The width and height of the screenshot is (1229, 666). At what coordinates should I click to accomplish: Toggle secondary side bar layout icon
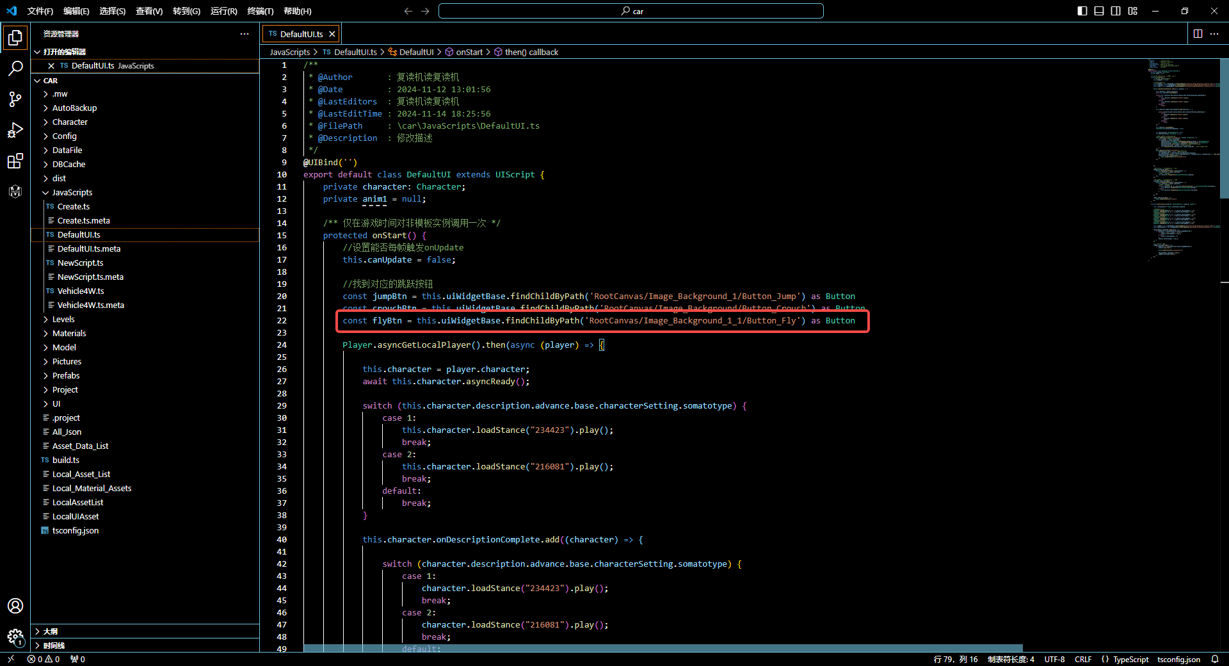coord(1116,11)
